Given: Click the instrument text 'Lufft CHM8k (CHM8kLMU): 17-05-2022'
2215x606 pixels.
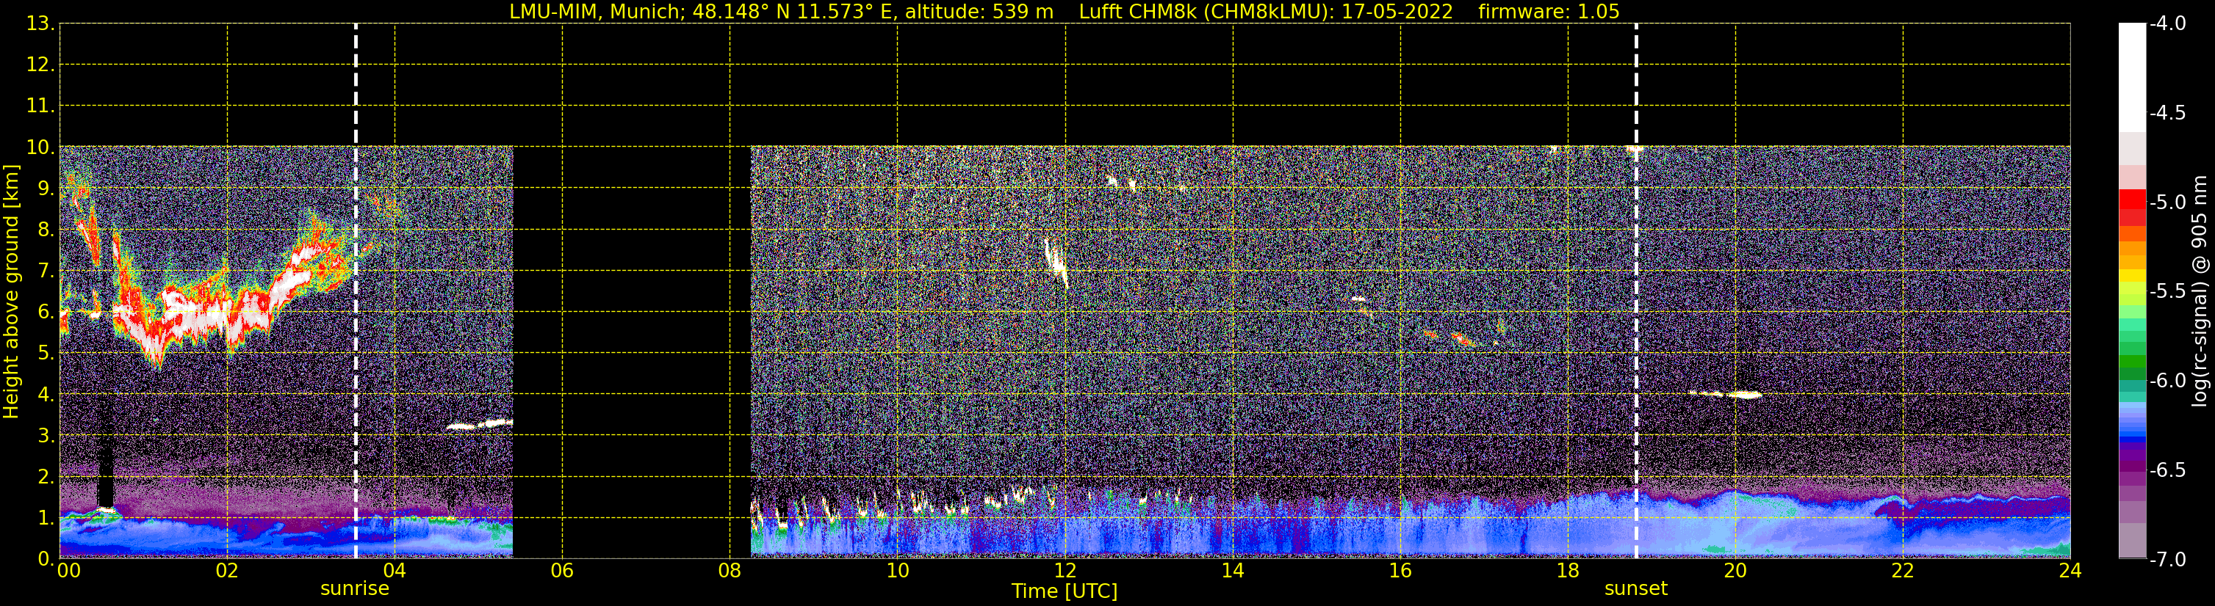Looking at the screenshot, I should pos(1266,12).
